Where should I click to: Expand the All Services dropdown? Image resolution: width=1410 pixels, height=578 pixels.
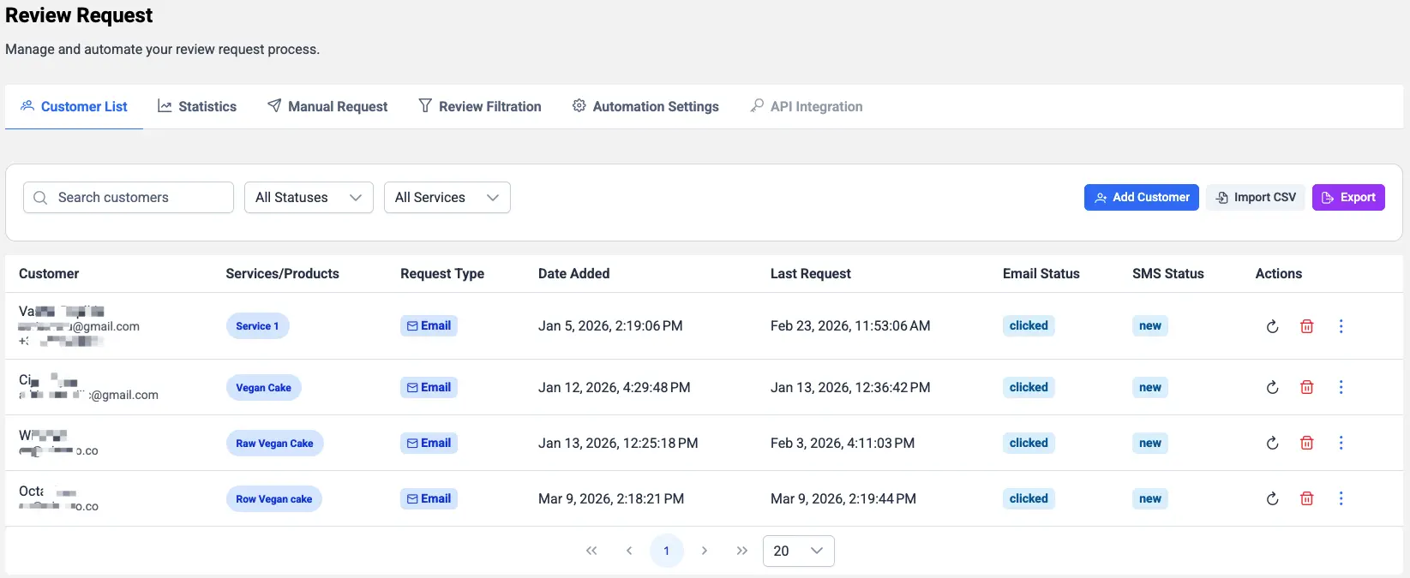point(447,198)
